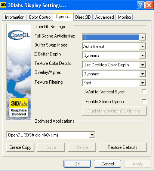The image size is (154, 171).
Task: Toggle Enable Stereo OpenGL checkbox
Action: click(144, 101)
